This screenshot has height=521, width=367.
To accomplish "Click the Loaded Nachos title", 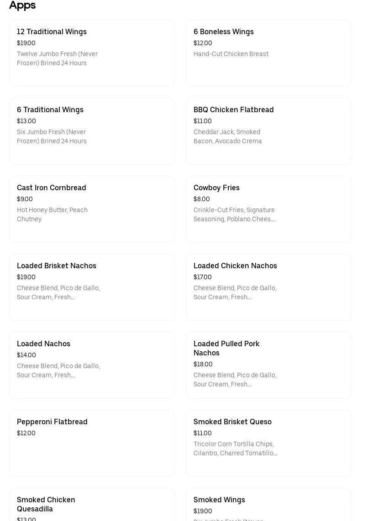I will [x=43, y=344].
